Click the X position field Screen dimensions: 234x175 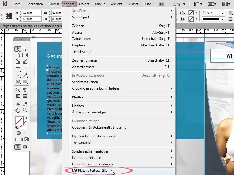click(x=32, y=13)
